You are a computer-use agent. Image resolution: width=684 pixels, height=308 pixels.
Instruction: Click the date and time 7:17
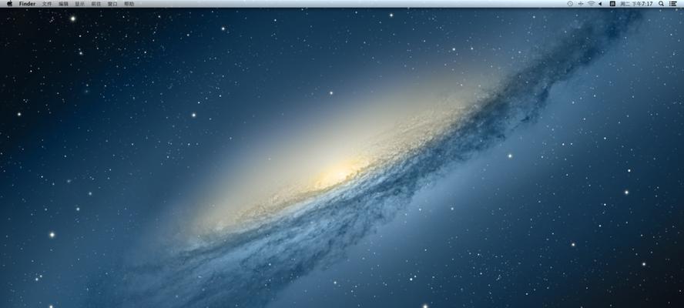point(636,4)
